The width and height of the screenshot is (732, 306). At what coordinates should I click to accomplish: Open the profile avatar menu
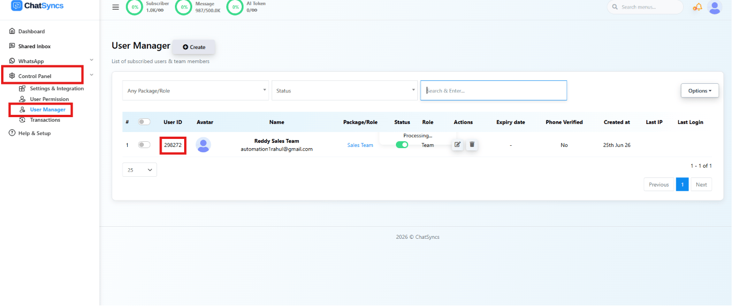[715, 7]
